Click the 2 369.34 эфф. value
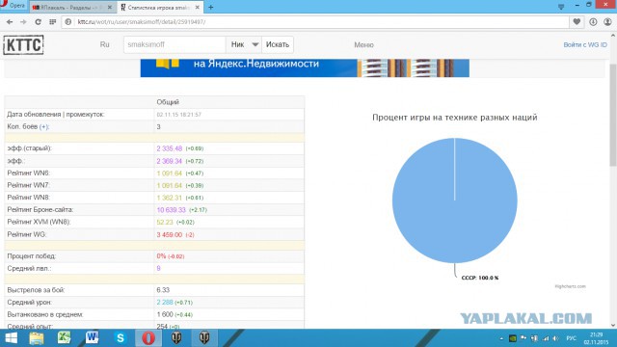This screenshot has width=617, height=347. 170,161
